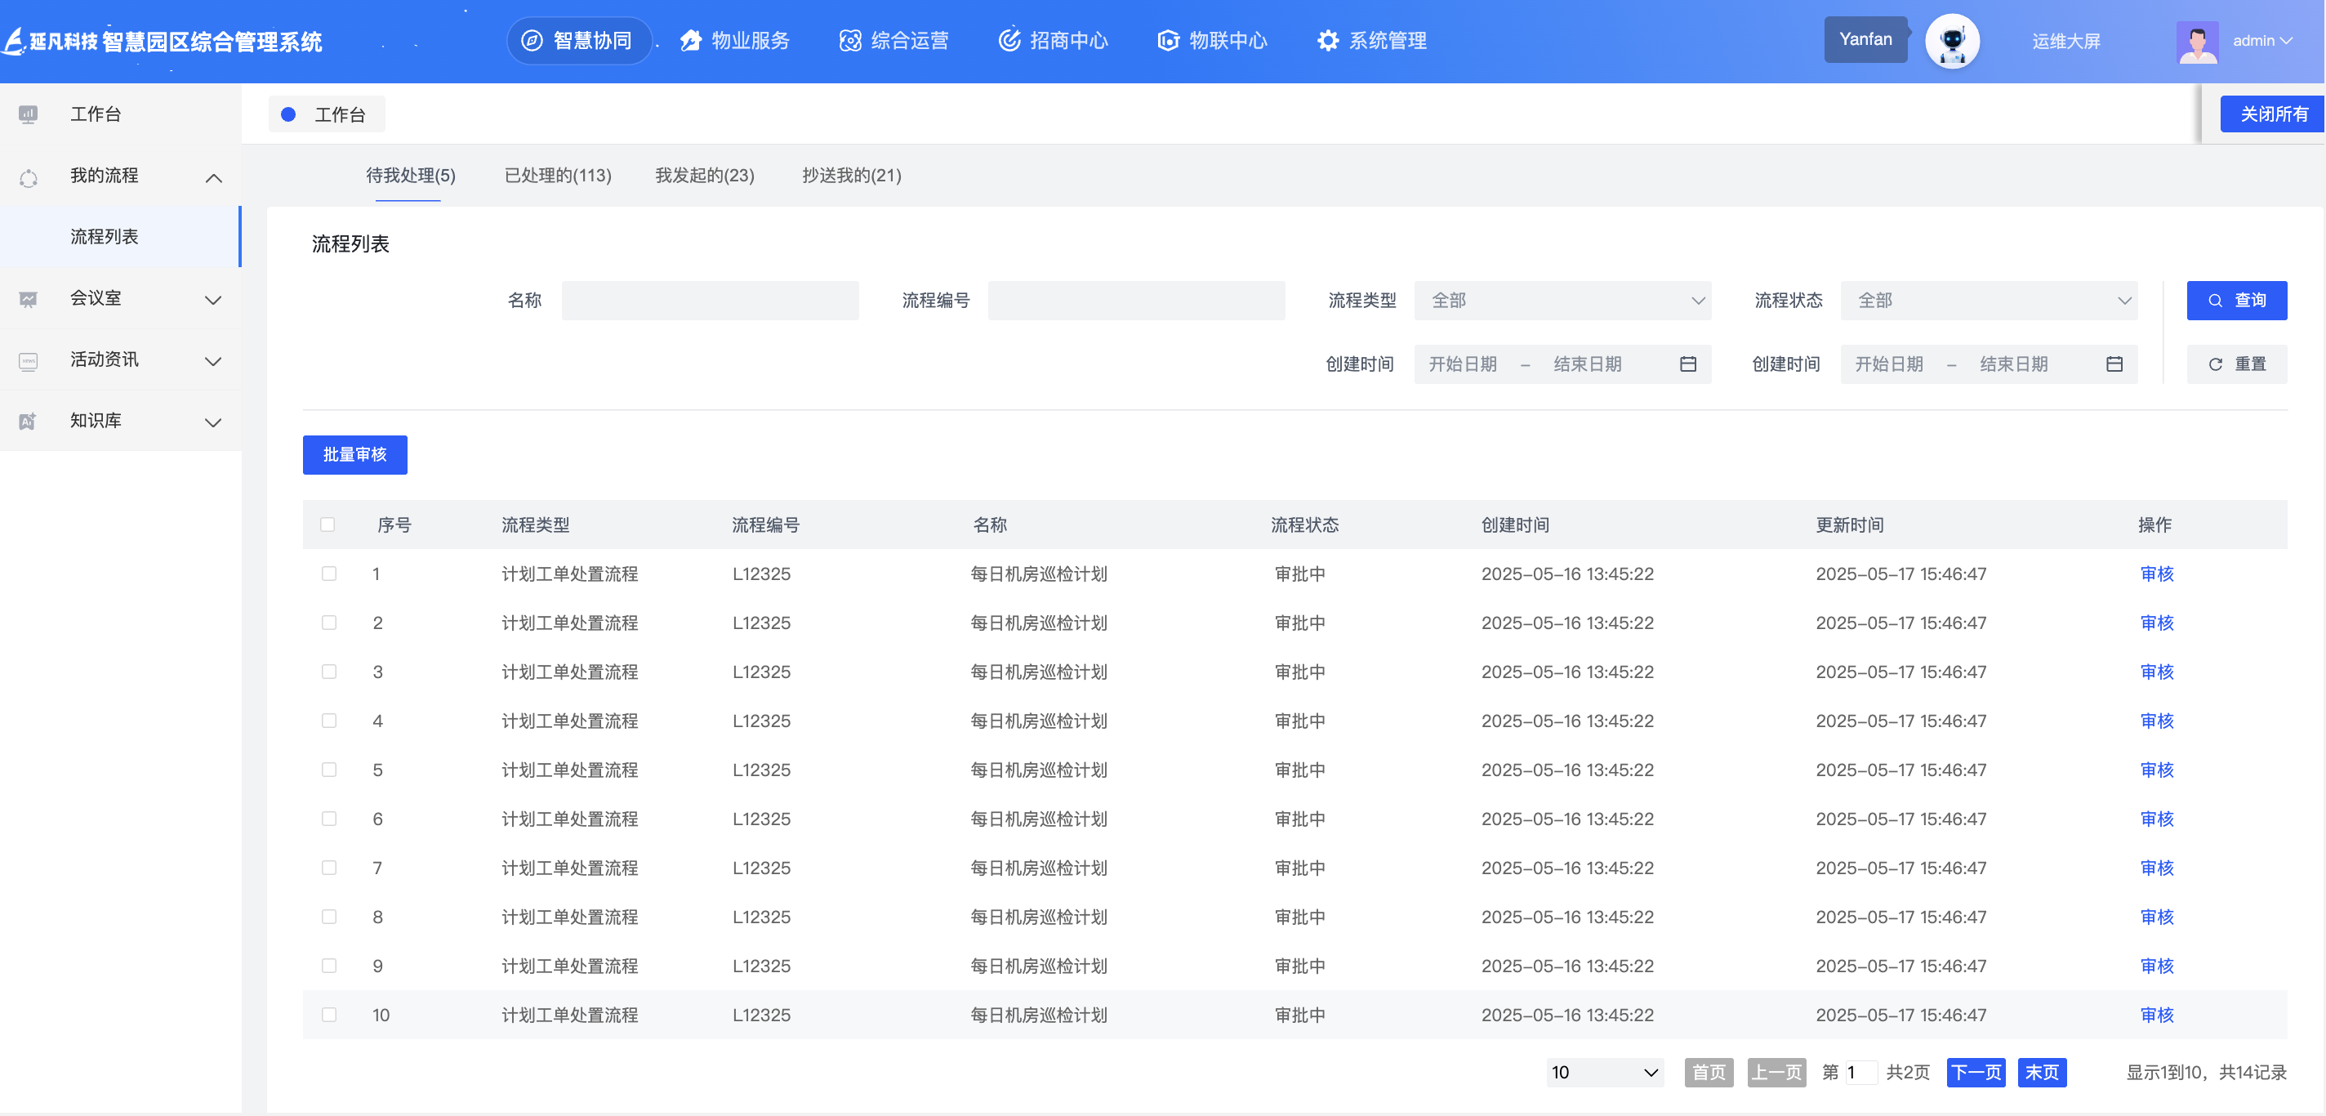Go to next page with 下一页
This screenshot has width=2326, height=1116.
[1975, 1073]
